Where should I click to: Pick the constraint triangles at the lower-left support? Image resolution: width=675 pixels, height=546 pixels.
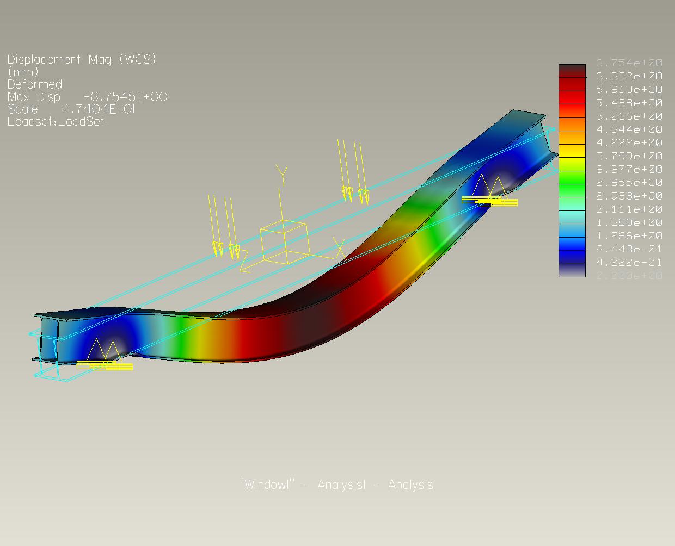105,354
